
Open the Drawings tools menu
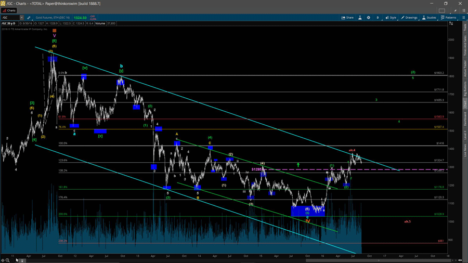[x=410, y=18]
